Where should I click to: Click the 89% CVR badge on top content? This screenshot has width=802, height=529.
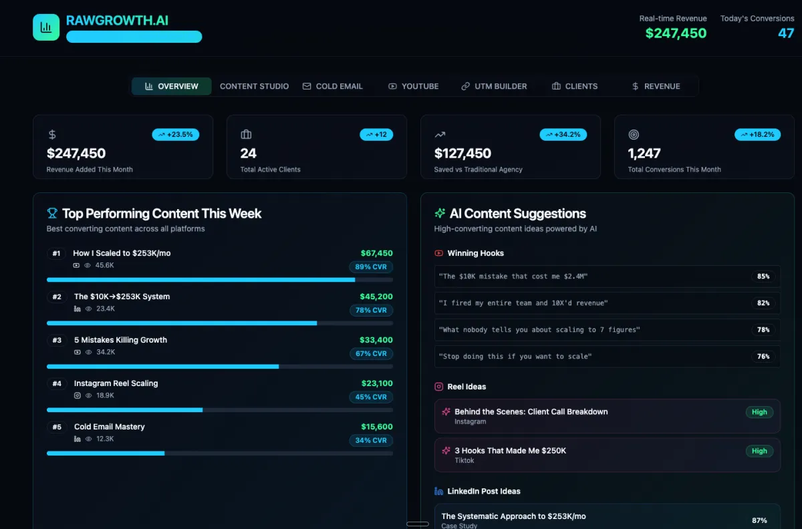coord(371,267)
